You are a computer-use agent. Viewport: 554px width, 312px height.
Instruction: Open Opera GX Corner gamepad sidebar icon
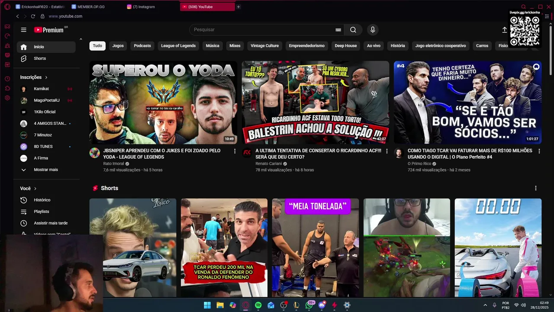[7, 26]
